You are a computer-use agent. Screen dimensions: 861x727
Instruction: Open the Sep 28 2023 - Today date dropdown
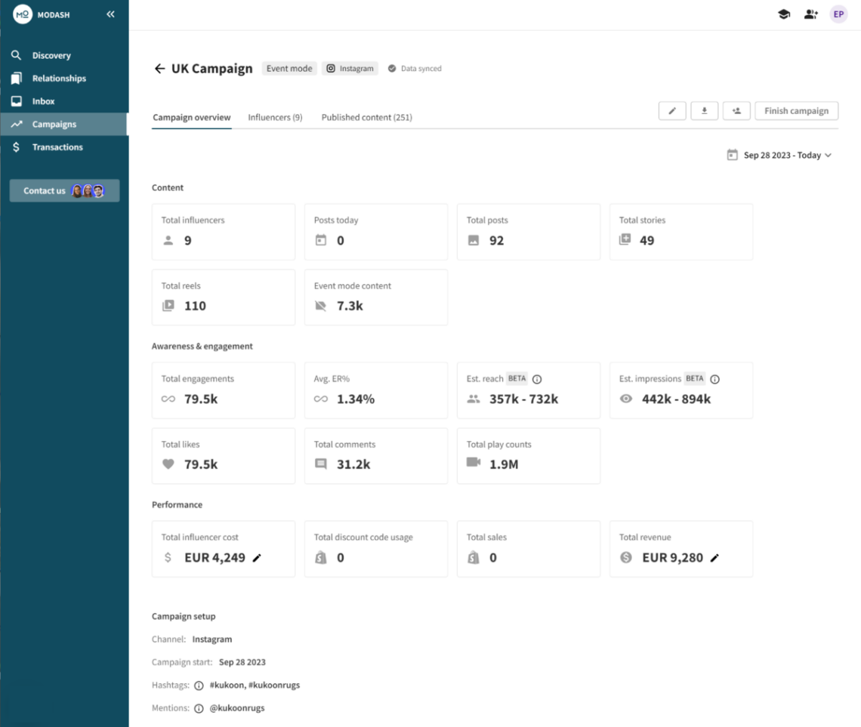click(x=779, y=155)
